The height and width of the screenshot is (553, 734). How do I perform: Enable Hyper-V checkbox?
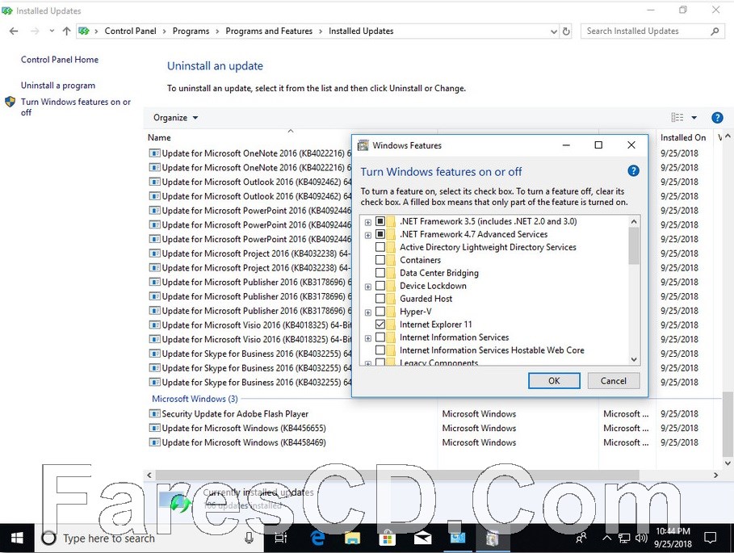[380, 311]
